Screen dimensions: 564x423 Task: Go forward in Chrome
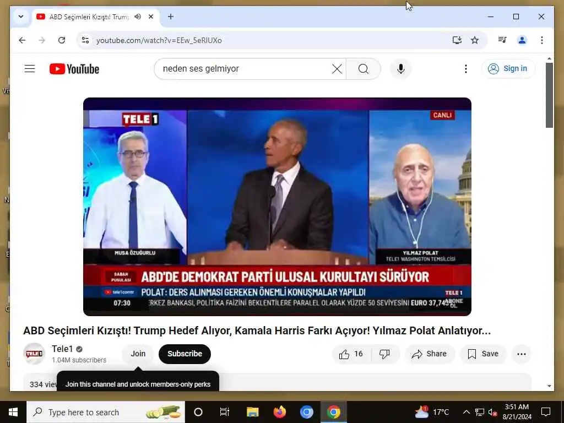click(42, 40)
